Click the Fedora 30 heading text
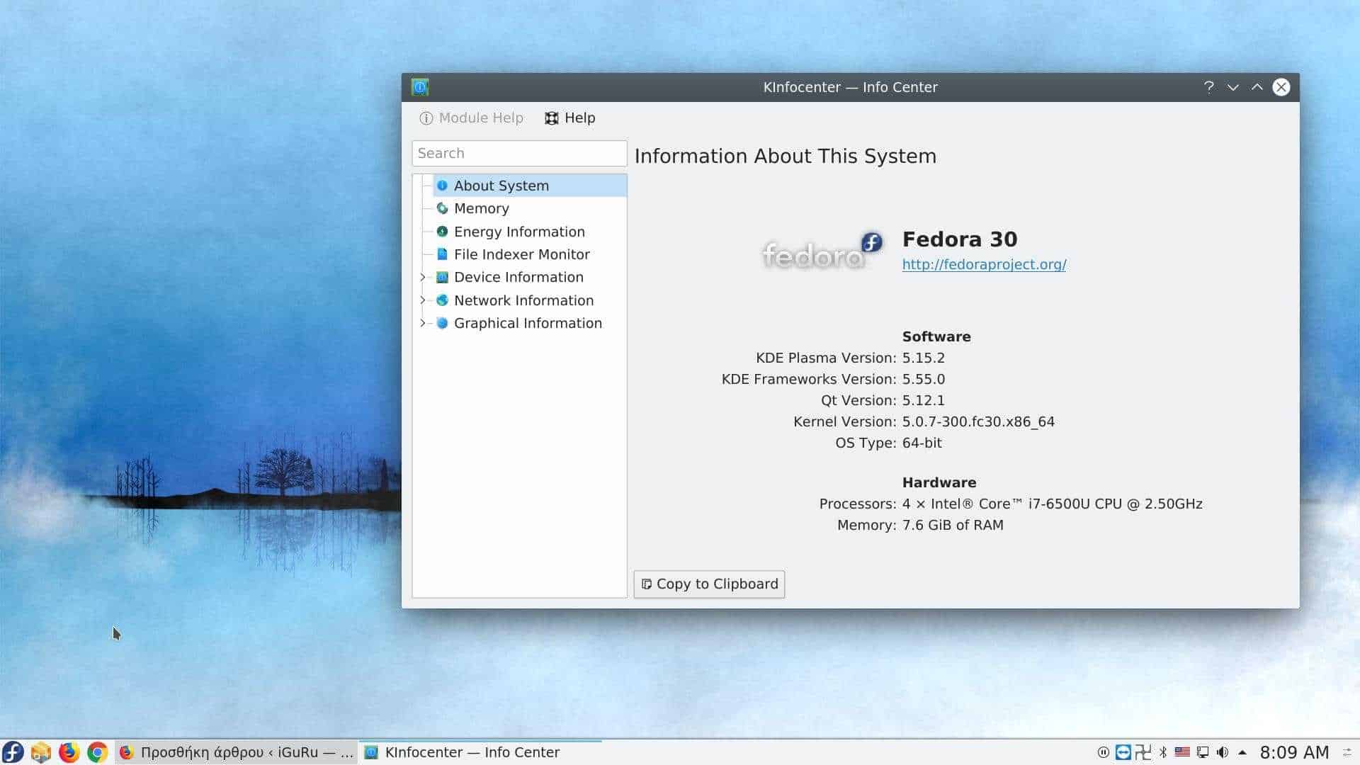 click(960, 239)
